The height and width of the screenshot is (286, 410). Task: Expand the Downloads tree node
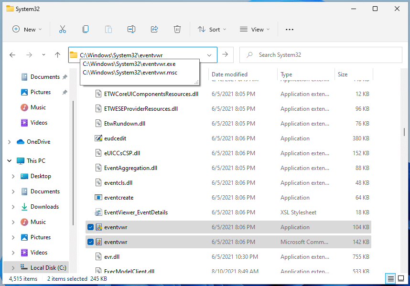pyautogui.click(x=13, y=207)
